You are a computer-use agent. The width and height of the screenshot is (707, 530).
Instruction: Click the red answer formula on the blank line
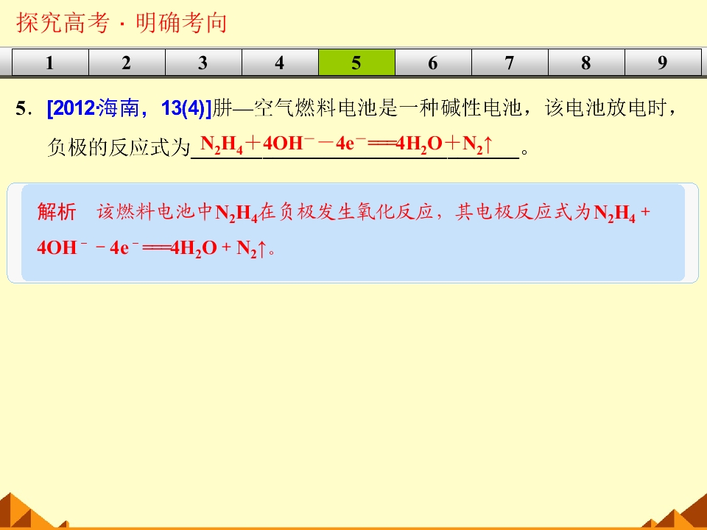pos(346,144)
